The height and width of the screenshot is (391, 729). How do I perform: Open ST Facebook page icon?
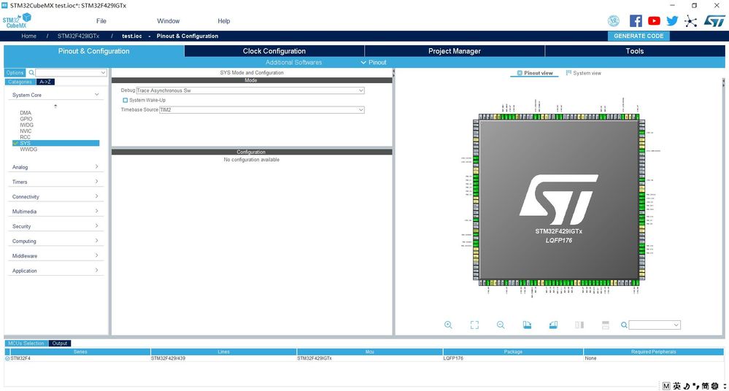coord(636,21)
